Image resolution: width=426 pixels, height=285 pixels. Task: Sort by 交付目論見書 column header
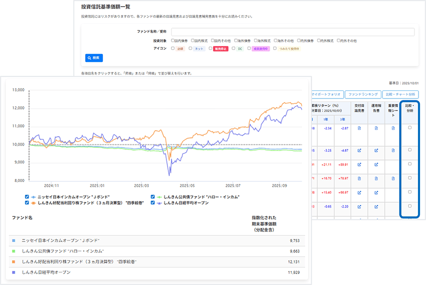coord(359,108)
